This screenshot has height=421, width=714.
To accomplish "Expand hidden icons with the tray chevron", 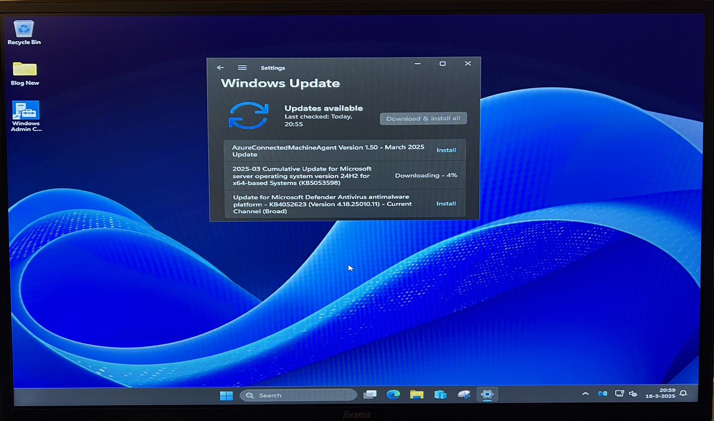I will (585, 394).
